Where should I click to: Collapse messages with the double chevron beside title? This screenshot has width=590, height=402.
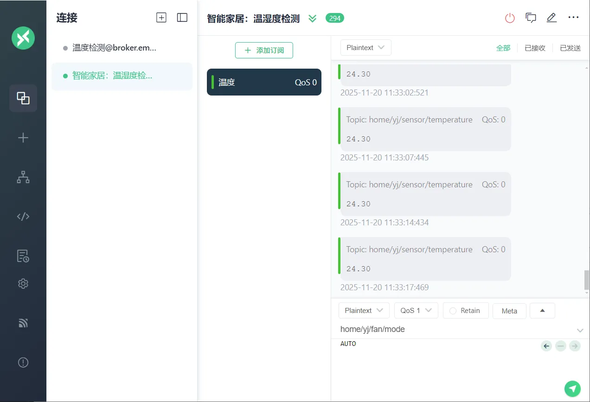pos(312,19)
